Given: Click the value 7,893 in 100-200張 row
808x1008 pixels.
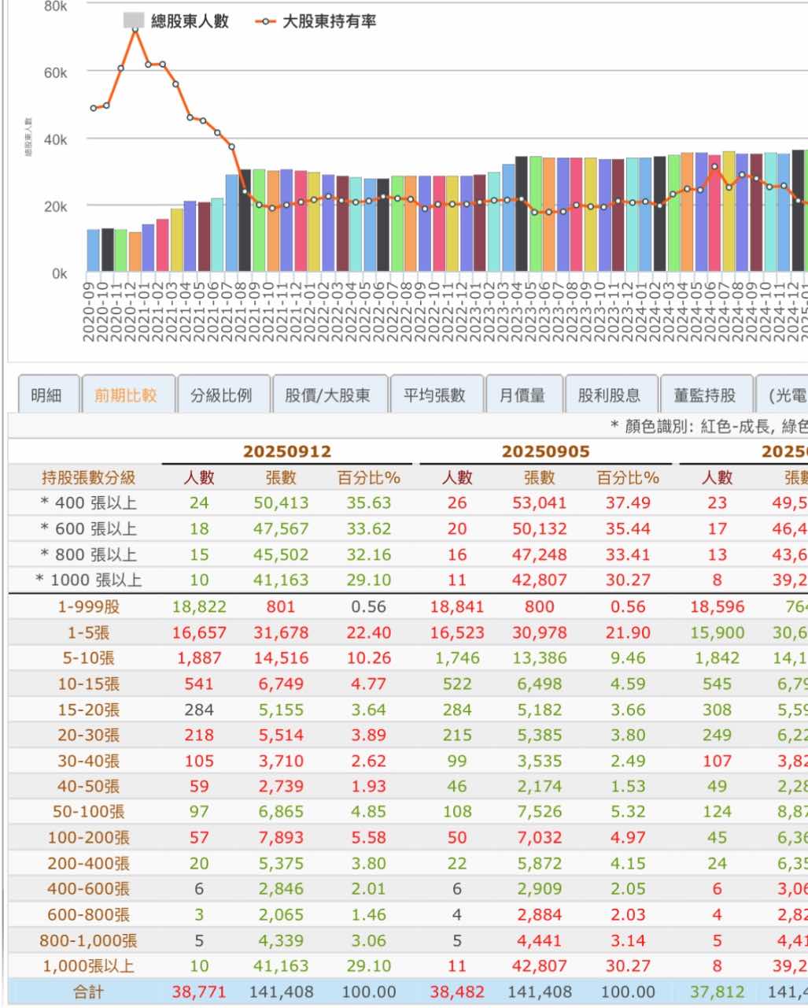Looking at the screenshot, I should tap(281, 837).
